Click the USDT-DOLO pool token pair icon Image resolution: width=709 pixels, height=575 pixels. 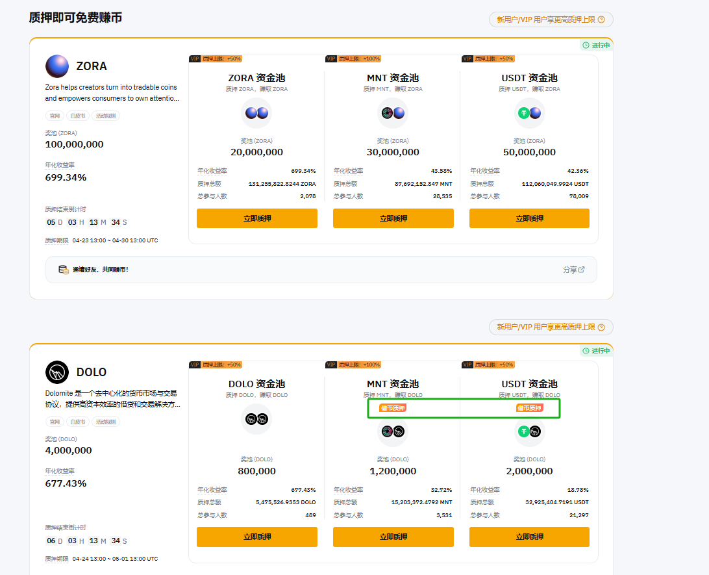tap(530, 431)
